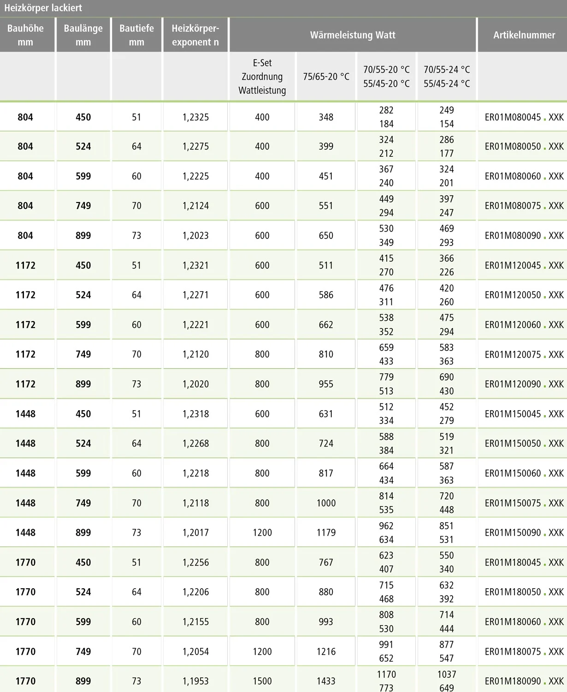This screenshot has width=567, height=692.
Task: Click exponent value 1,2256
Action: point(195,562)
